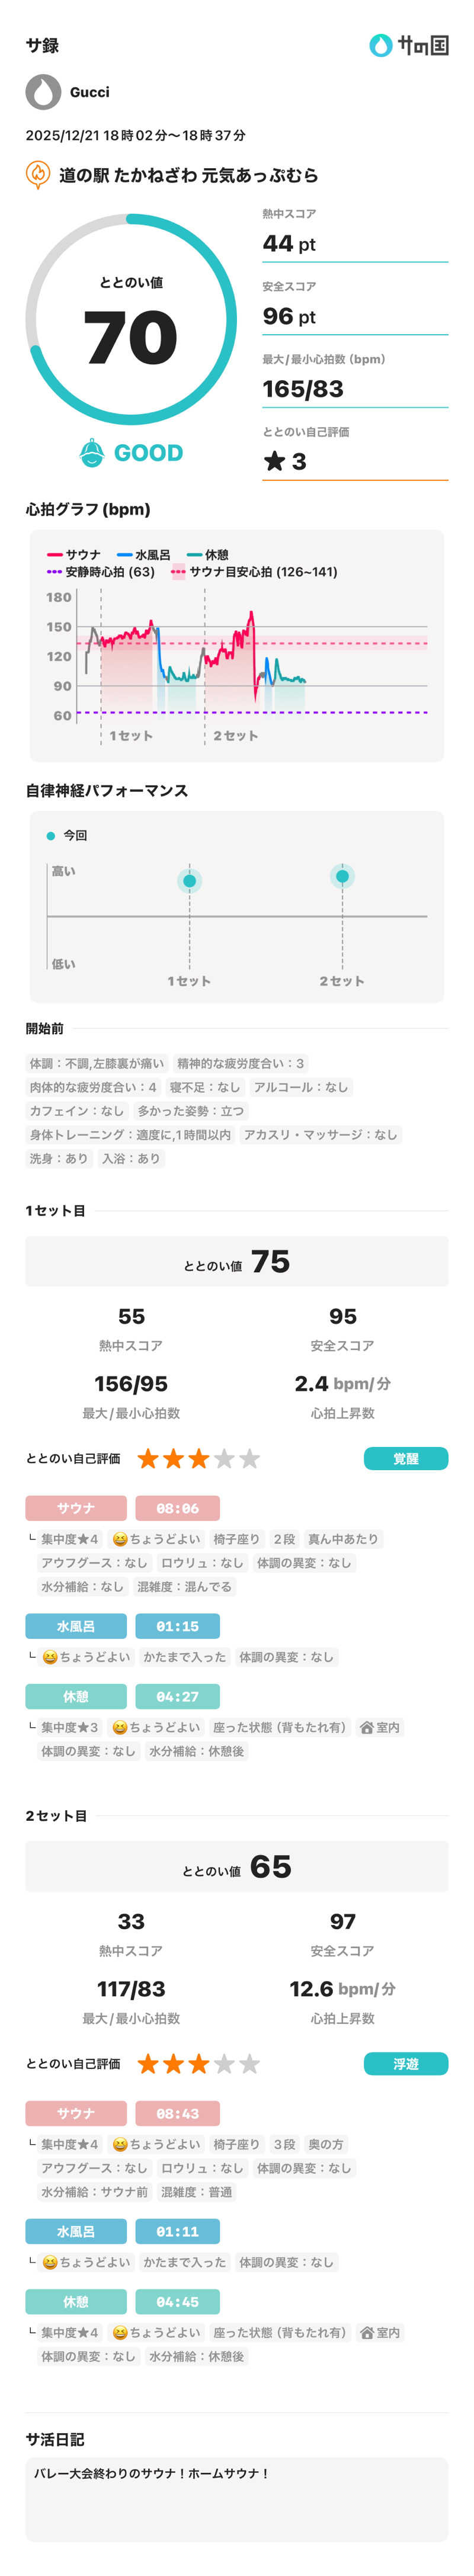Toggle the サウナ series in the graph legend
The image size is (474, 2576).
pyautogui.click(x=74, y=555)
